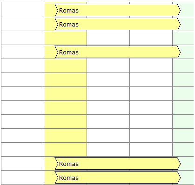Image resolution: width=195 pixels, height=185 pixels.
Task: Click the first white cell right of yellow in row three
Action: [108, 38]
